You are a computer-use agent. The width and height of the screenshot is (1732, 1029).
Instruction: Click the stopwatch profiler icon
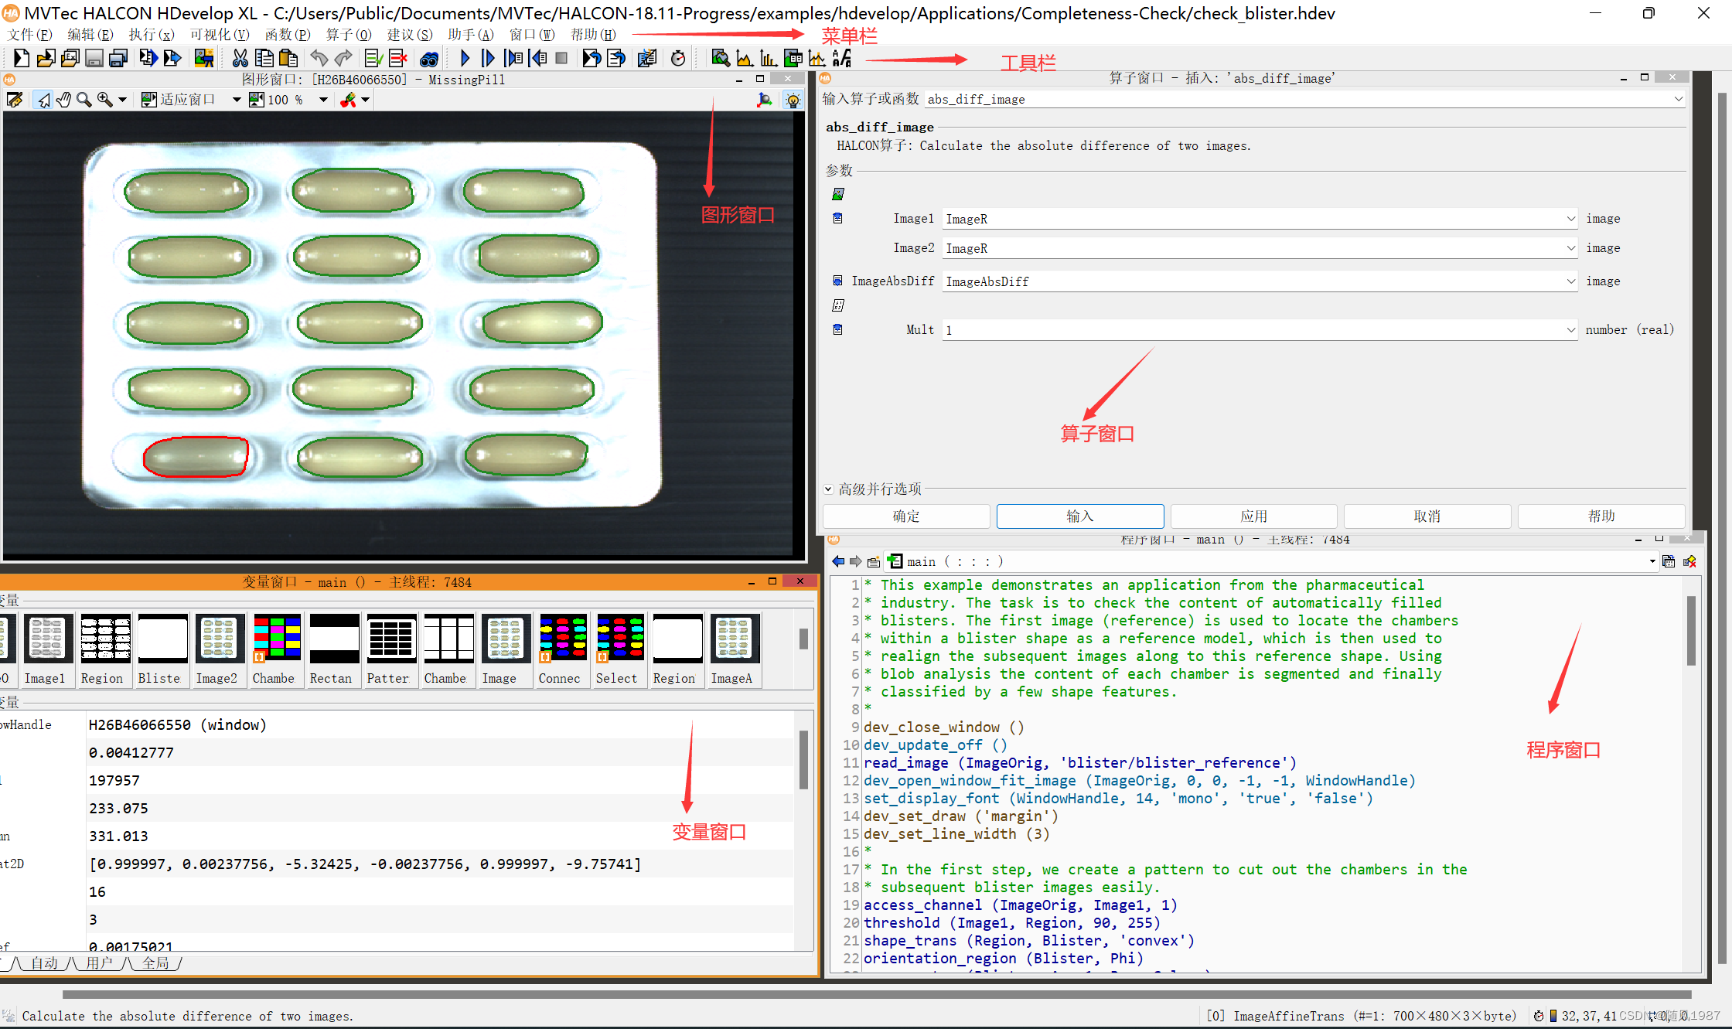(x=678, y=59)
